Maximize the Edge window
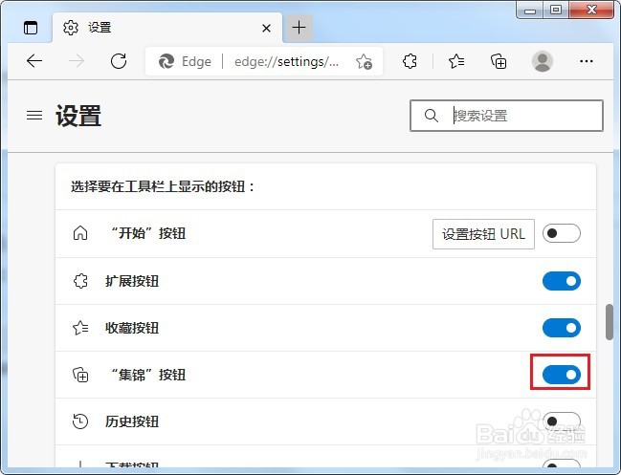Screen dimensions: 621x475 556,10
